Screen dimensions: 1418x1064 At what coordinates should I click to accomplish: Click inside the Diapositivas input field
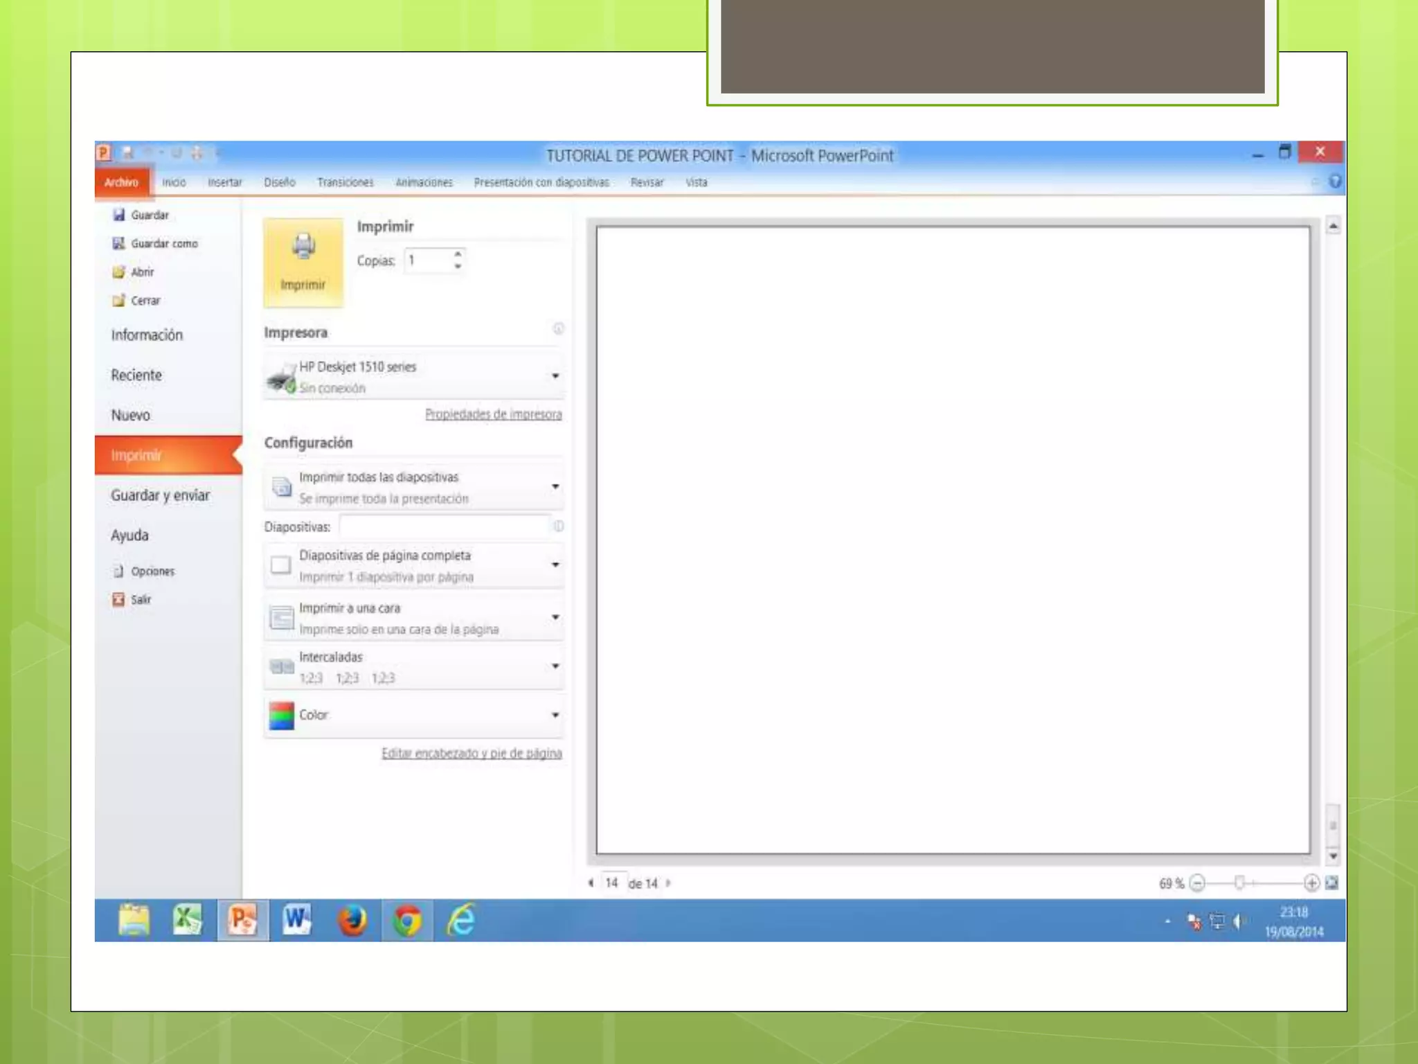(445, 527)
